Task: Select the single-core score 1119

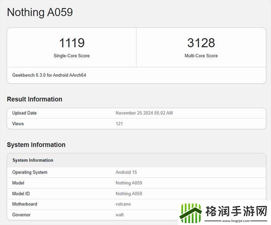Action: [72, 43]
